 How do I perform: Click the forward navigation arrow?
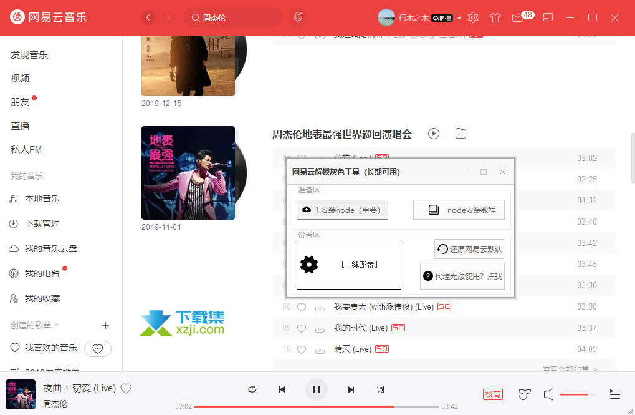(168, 17)
